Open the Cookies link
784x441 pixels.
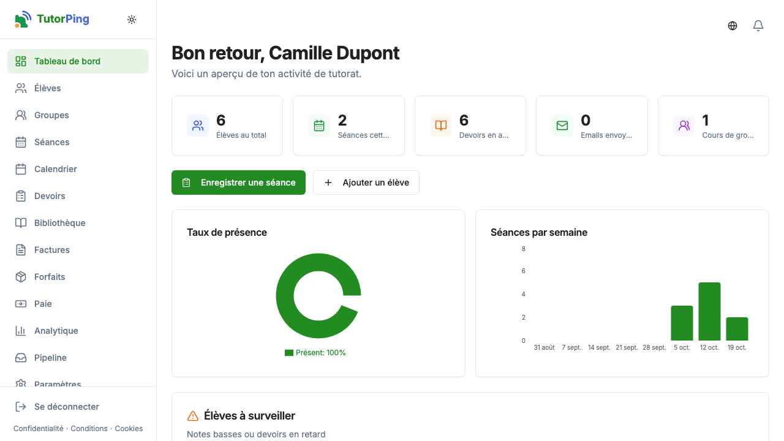click(129, 429)
